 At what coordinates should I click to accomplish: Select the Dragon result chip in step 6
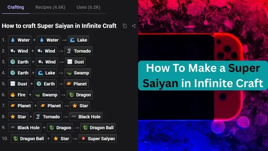(x=80, y=94)
